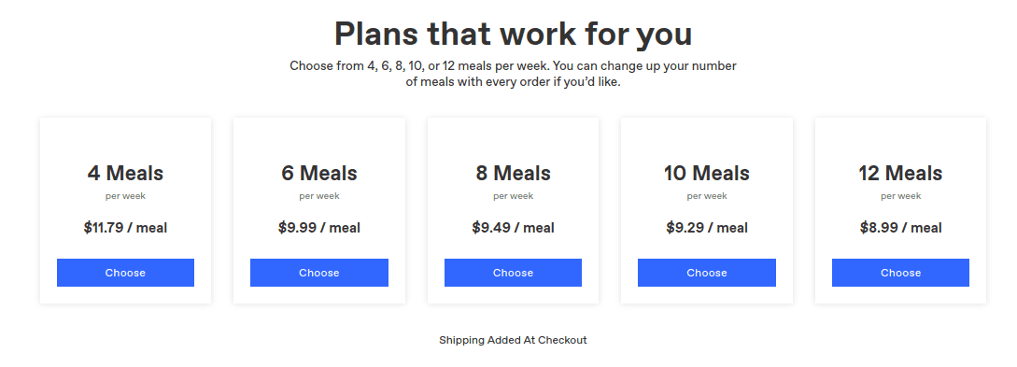Click the Shipping Added At Checkout note
1017x367 pixels.
pyautogui.click(x=513, y=340)
